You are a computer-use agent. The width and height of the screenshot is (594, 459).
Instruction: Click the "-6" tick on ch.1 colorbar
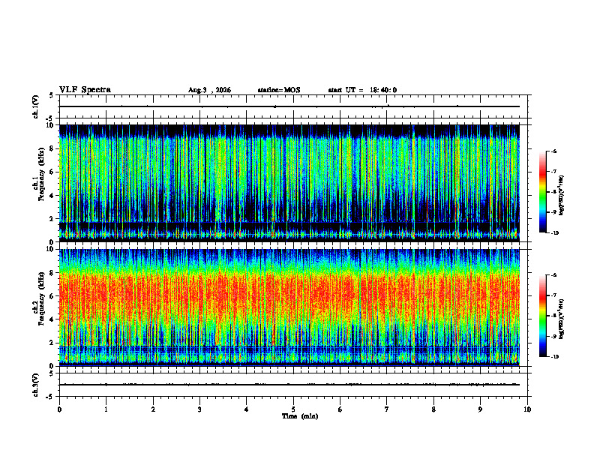553,151
